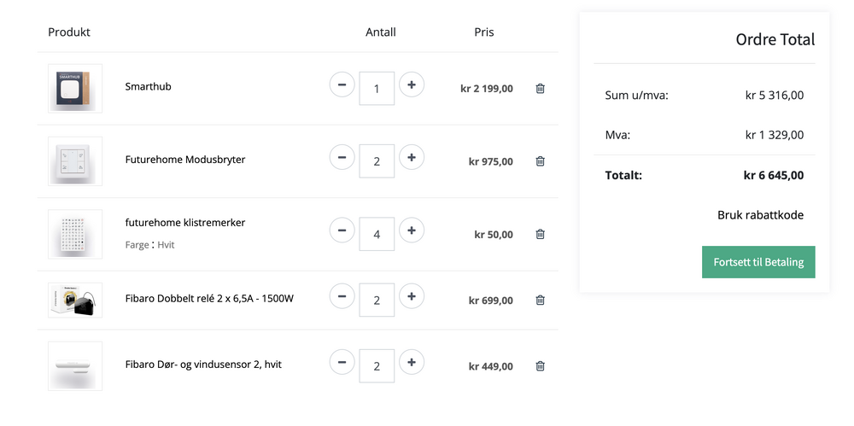Click Futurehome Modusbryter product image
This screenshot has height=426, width=854.
pos(75,160)
